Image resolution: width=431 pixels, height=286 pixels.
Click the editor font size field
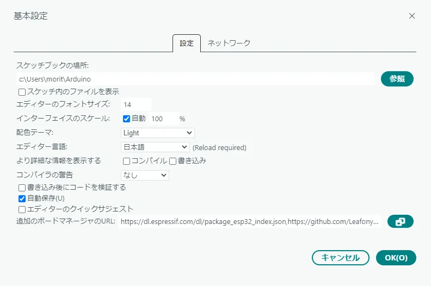pos(136,104)
